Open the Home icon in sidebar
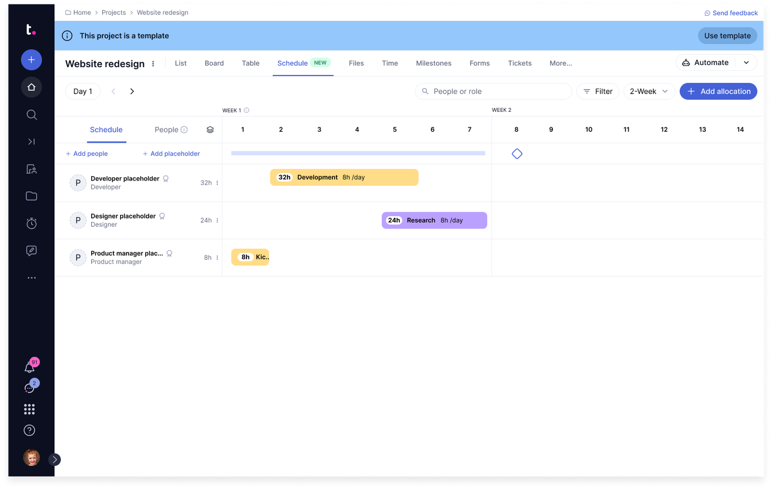Screen dimensions: 772x489 pos(31,87)
